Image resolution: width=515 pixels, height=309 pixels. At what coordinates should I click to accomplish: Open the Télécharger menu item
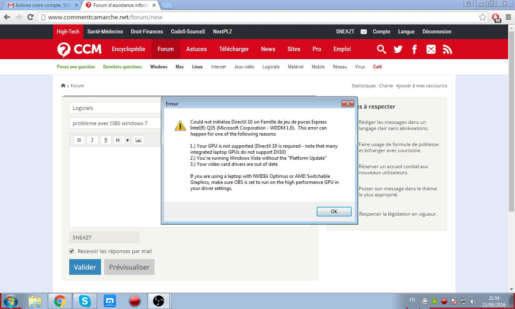(x=234, y=49)
